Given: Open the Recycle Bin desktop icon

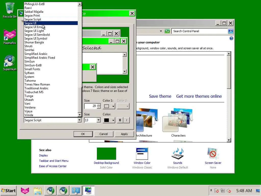Looking at the screenshot, I should 10,10.
